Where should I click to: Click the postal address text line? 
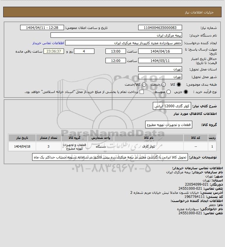tap(165, 193)
